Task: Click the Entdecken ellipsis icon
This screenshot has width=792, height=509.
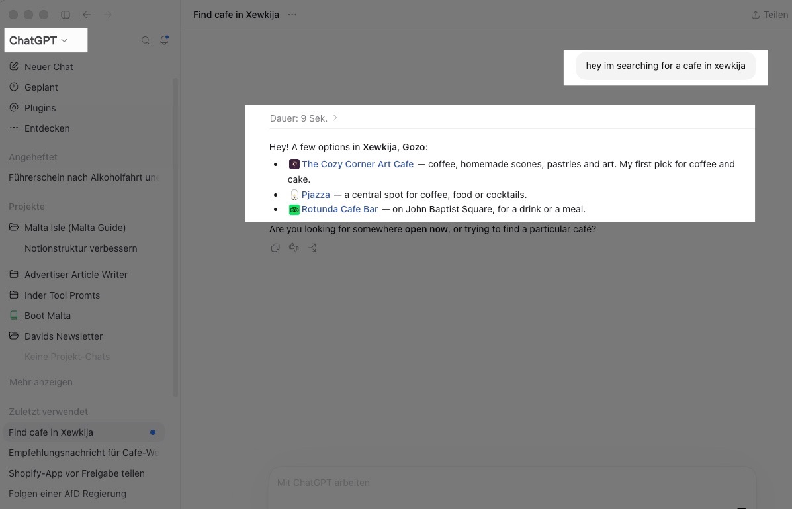Action: (x=14, y=128)
